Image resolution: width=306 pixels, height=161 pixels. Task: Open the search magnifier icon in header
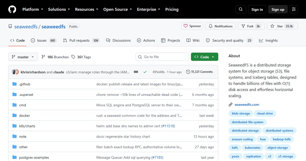(x=241, y=9)
